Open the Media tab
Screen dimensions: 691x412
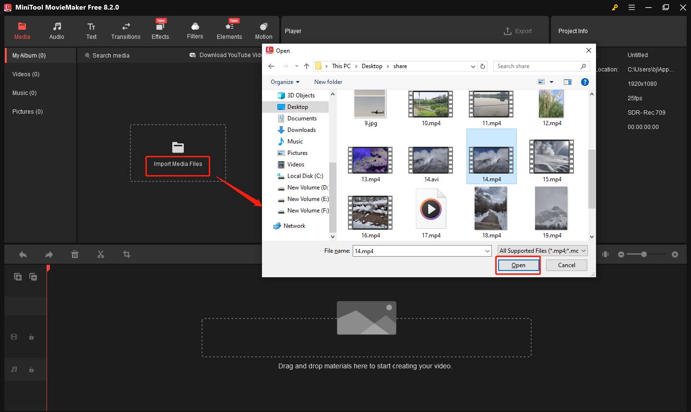(22, 31)
